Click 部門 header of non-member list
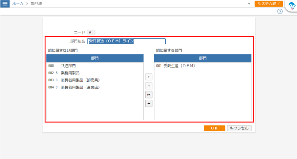 coord(95,58)
